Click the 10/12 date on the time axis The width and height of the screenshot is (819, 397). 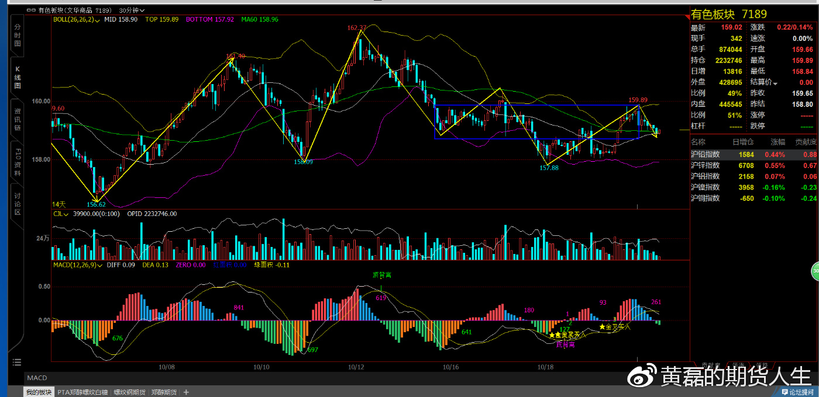coord(356,367)
